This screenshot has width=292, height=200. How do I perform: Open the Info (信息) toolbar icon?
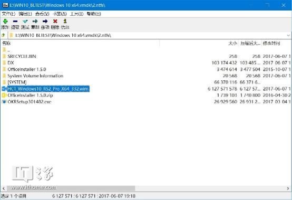point(65,21)
